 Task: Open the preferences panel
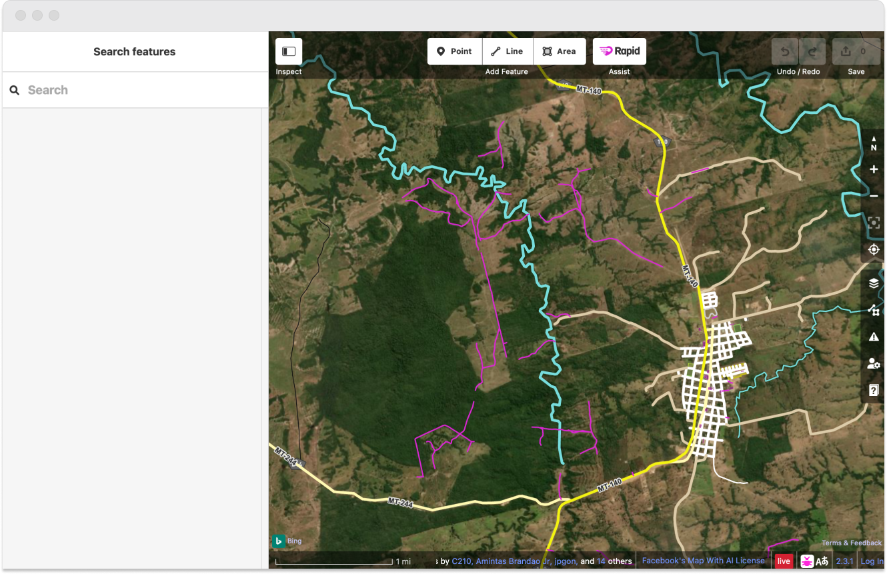tap(874, 363)
